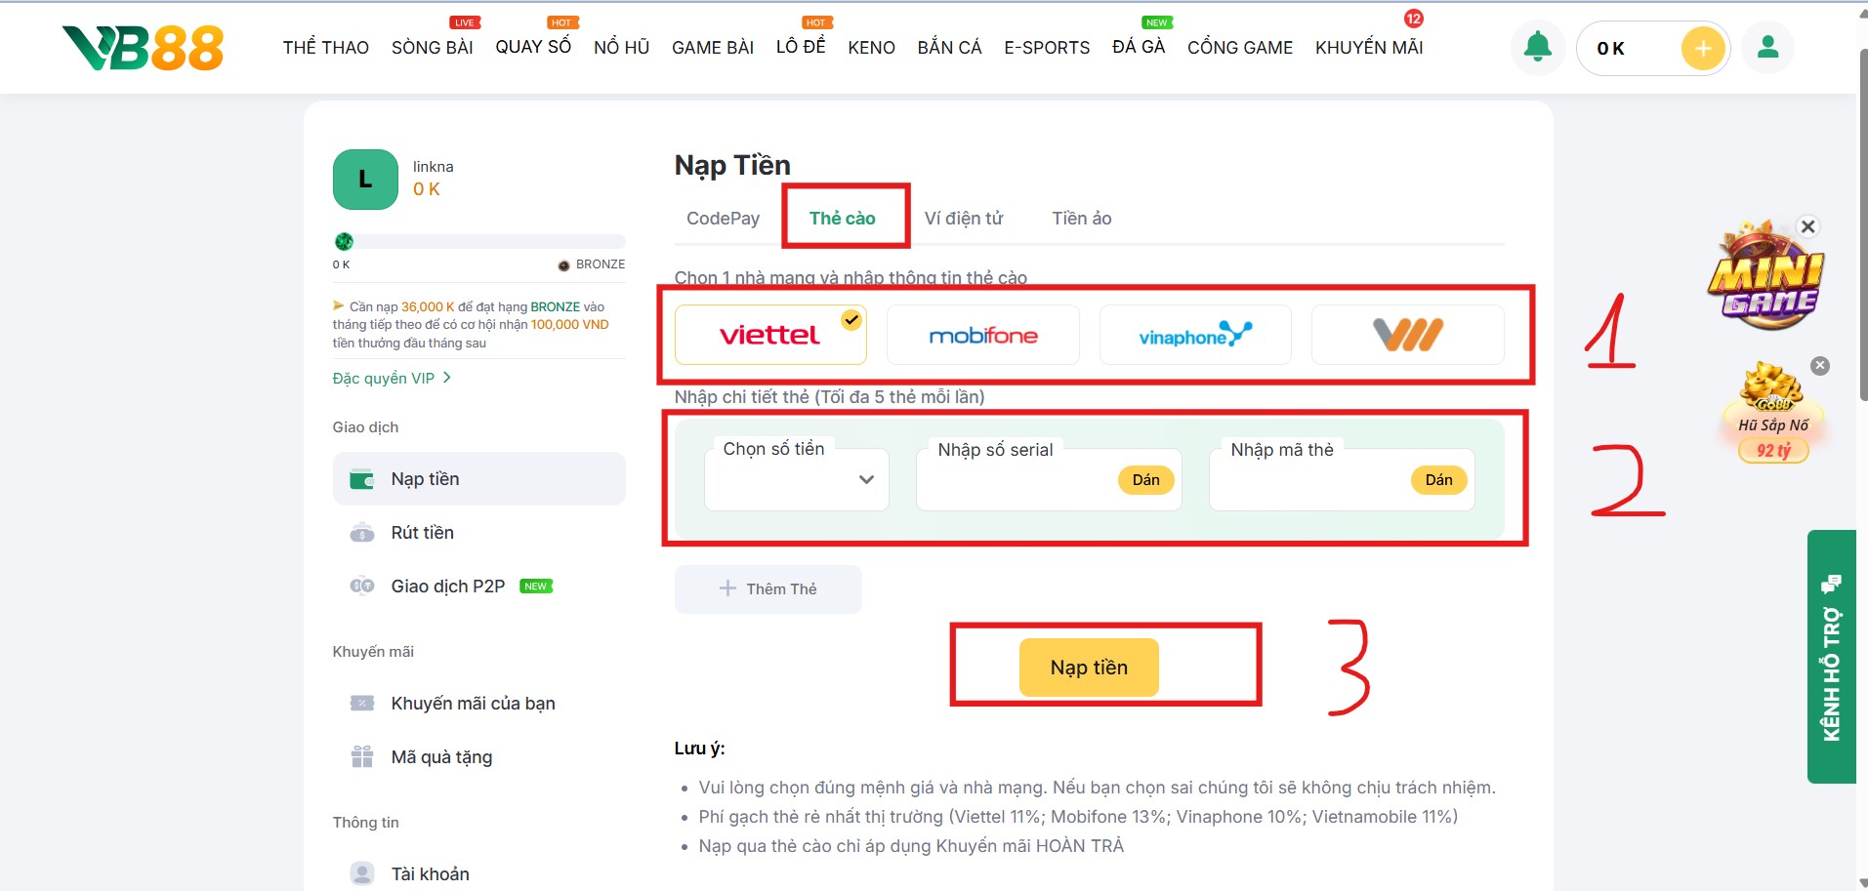Image resolution: width=1868 pixels, height=891 pixels.
Task: Expand the Chọn số tiền dropdown
Action: 797,479
